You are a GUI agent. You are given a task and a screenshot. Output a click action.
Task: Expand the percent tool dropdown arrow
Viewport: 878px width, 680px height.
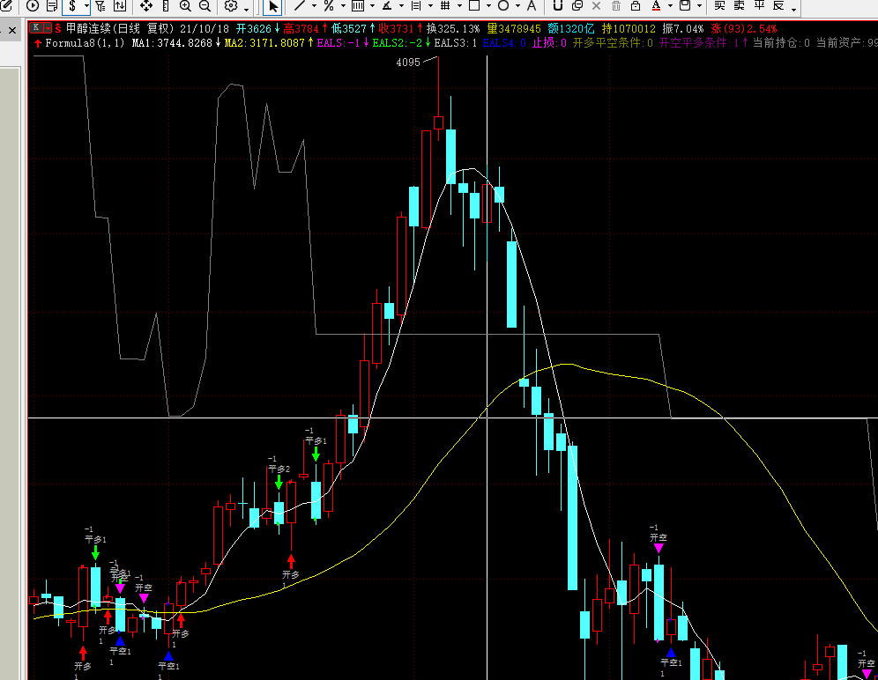pos(343,6)
